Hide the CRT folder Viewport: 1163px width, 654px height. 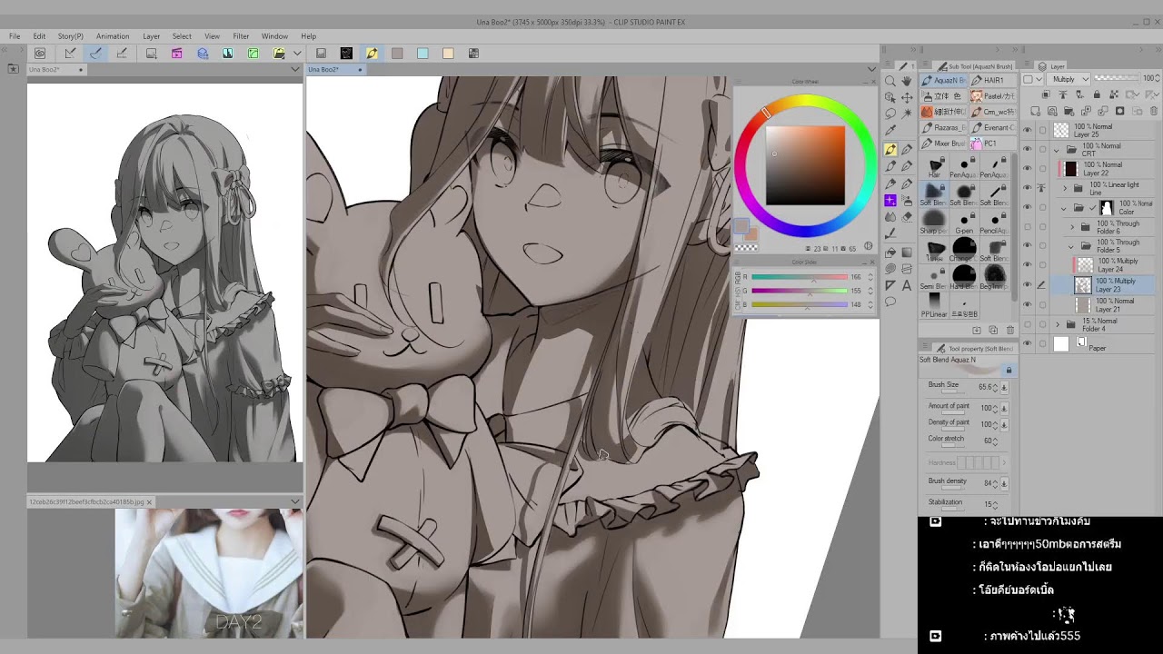pos(1028,150)
